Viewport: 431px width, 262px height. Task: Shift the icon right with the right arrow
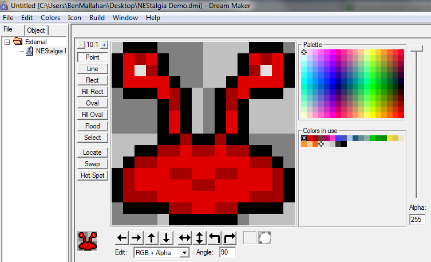click(136, 238)
